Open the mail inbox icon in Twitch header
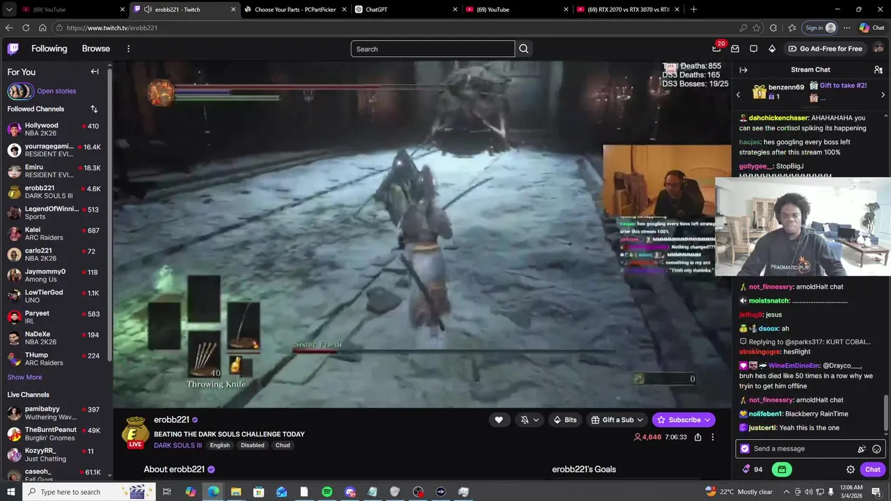This screenshot has width=891, height=501. tap(735, 49)
